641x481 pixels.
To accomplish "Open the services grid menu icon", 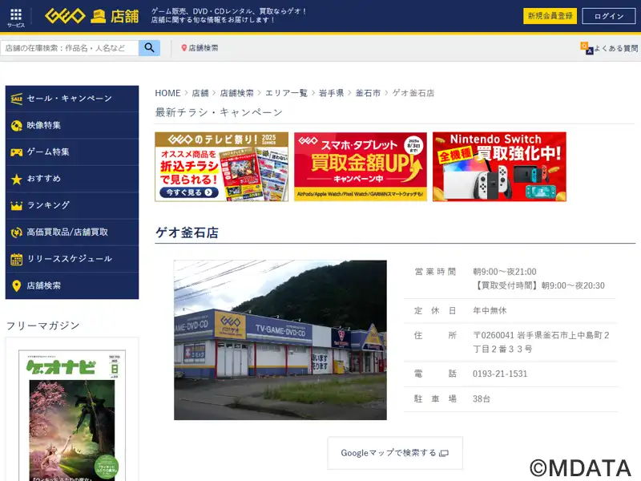I will [x=16, y=14].
